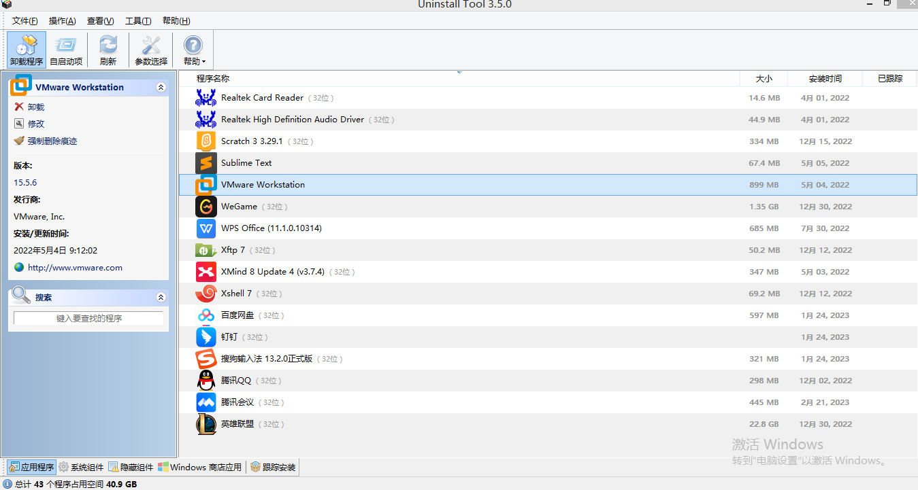Switch to the 隐藏组件 tab
This screenshot has width=918, height=490.
tap(131, 467)
